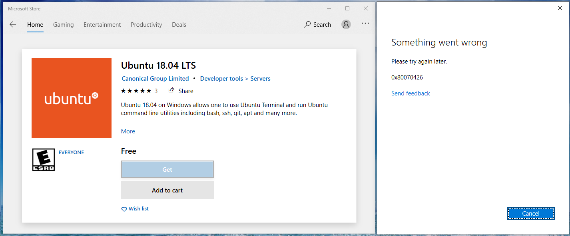Click the five-star rating display
Viewport: 570px width, 236px height.
(136, 91)
